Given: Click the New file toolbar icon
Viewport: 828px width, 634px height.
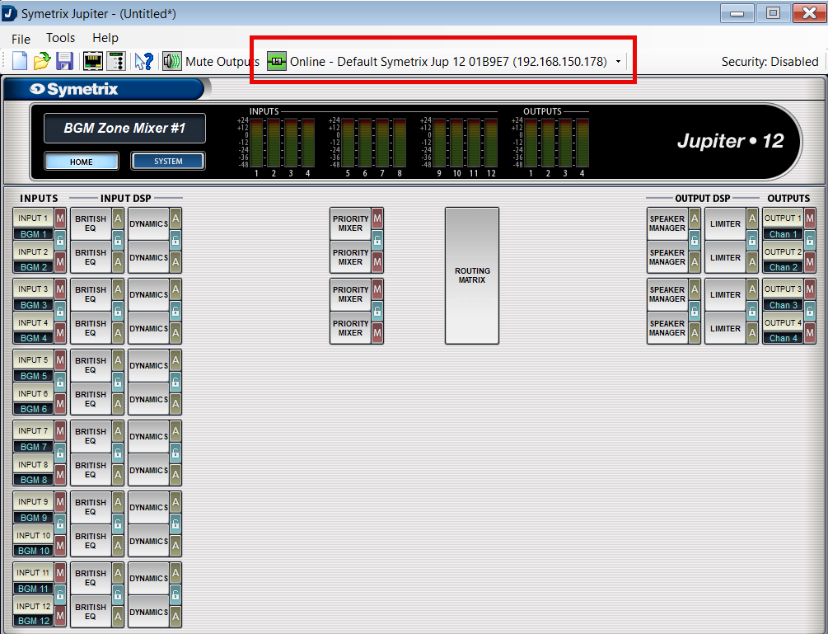Looking at the screenshot, I should (20, 61).
